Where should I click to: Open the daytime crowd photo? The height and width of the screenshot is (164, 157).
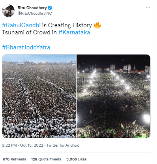click(39, 96)
